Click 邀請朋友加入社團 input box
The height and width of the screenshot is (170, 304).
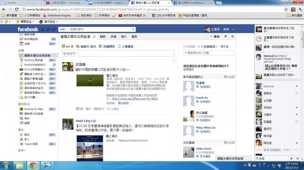click(x=208, y=53)
